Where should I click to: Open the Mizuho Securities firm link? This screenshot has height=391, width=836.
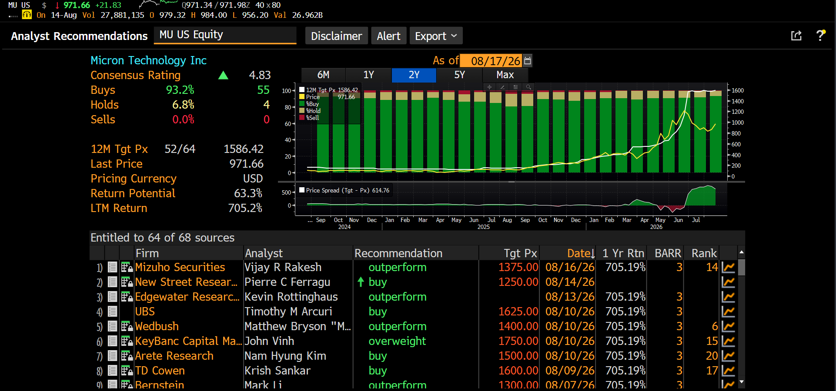point(180,267)
